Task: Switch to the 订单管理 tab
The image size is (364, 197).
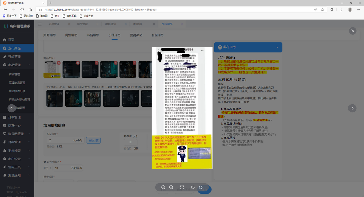Action: click(x=54, y=24)
